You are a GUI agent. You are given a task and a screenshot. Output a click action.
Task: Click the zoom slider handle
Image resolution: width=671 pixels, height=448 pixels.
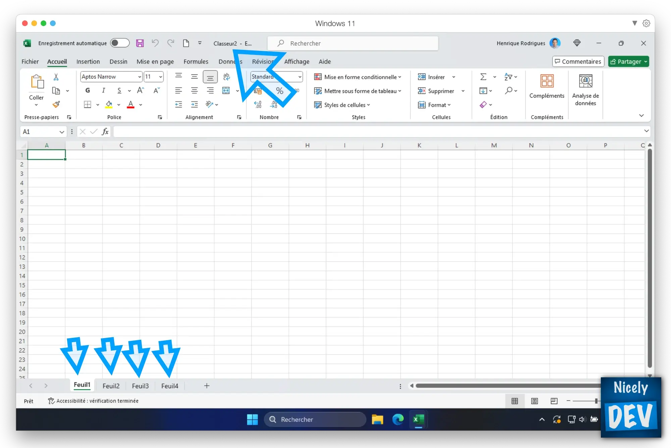coord(596,401)
